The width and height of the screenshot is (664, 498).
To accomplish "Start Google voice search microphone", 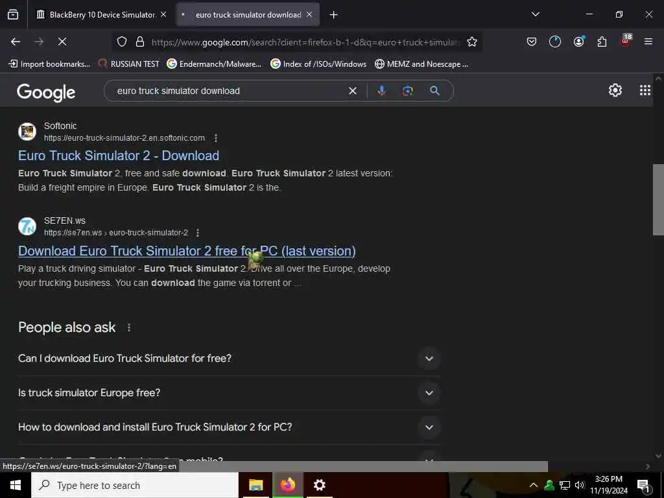I will [381, 91].
